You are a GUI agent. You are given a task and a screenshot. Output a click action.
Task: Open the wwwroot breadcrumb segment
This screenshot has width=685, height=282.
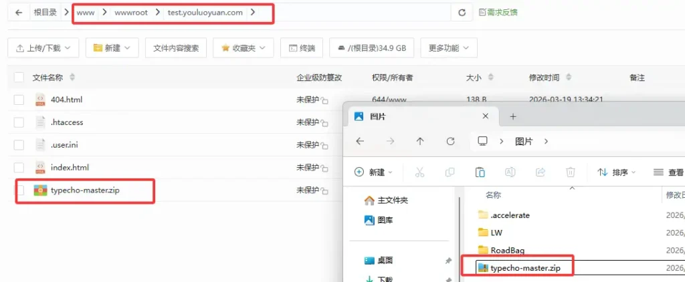tap(131, 13)
